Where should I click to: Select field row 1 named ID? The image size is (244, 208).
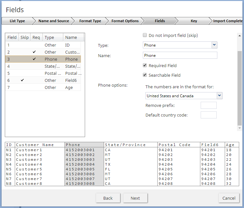tap(43, 45)
